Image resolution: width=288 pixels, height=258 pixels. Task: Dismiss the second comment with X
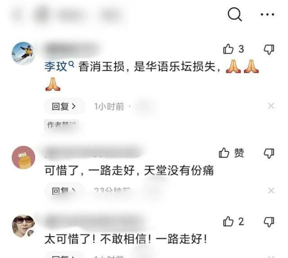point(271,191)
